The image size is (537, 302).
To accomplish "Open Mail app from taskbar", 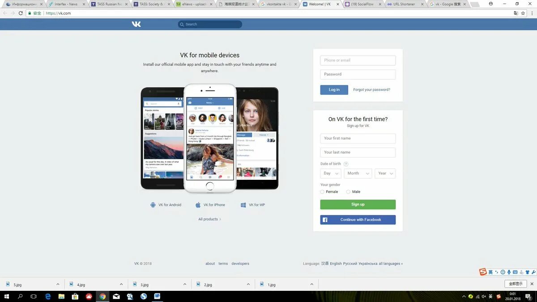I will coord(116,296).
